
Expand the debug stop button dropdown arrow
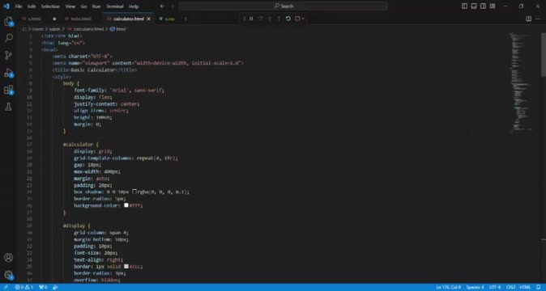[x=303, y=19]
